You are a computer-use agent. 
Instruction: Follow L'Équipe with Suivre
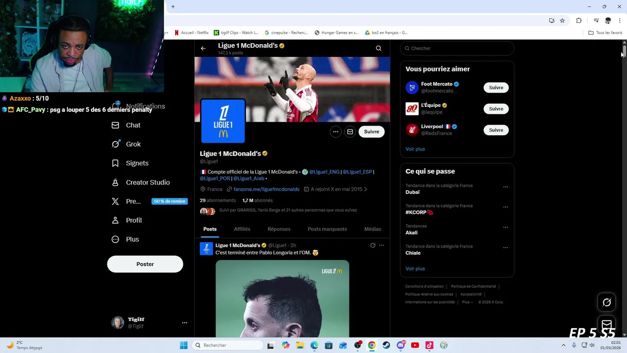coord(496,109)
